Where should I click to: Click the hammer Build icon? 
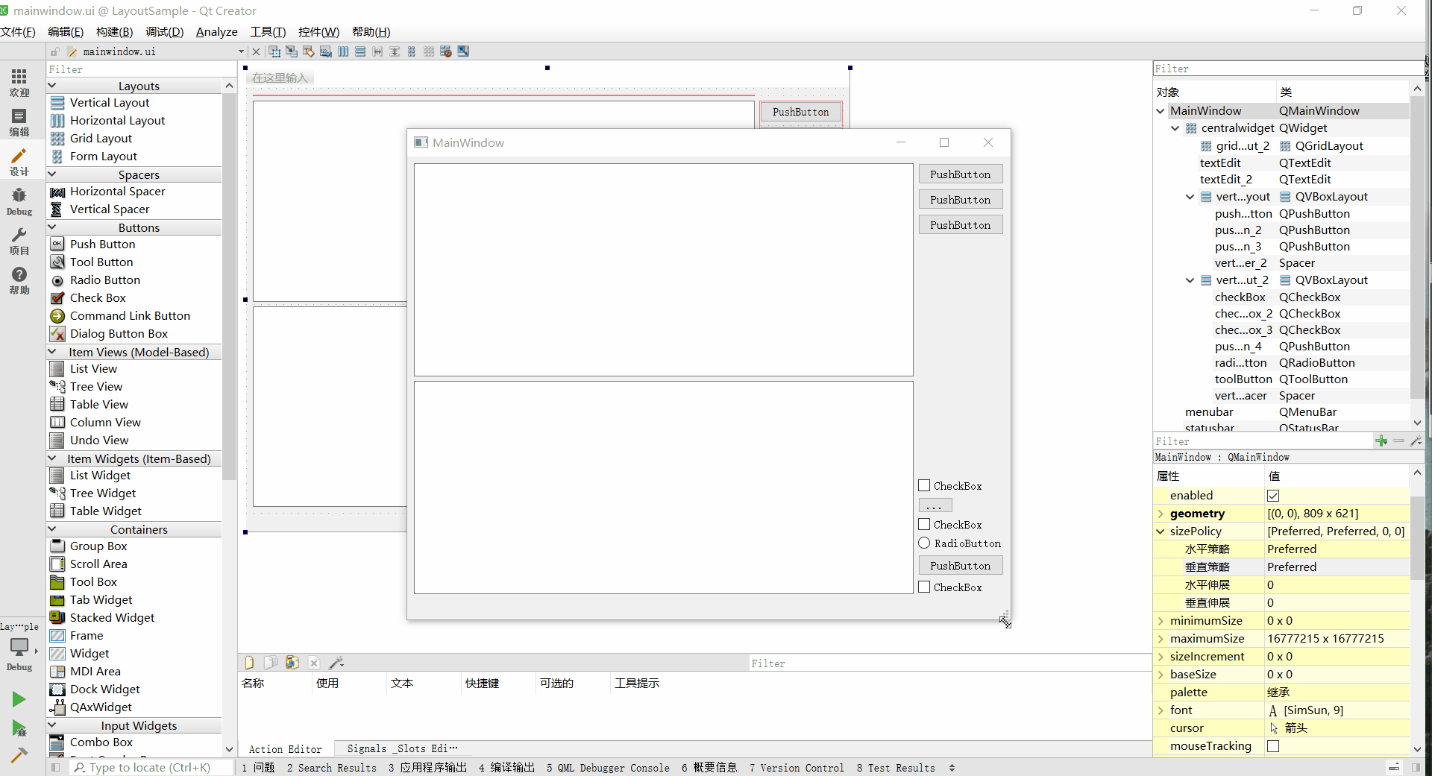(x=19, y=755)
